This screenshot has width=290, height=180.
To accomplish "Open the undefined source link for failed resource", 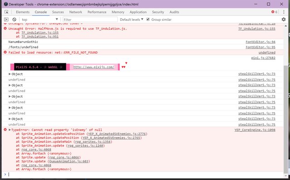I will click(x=267, y=52).
